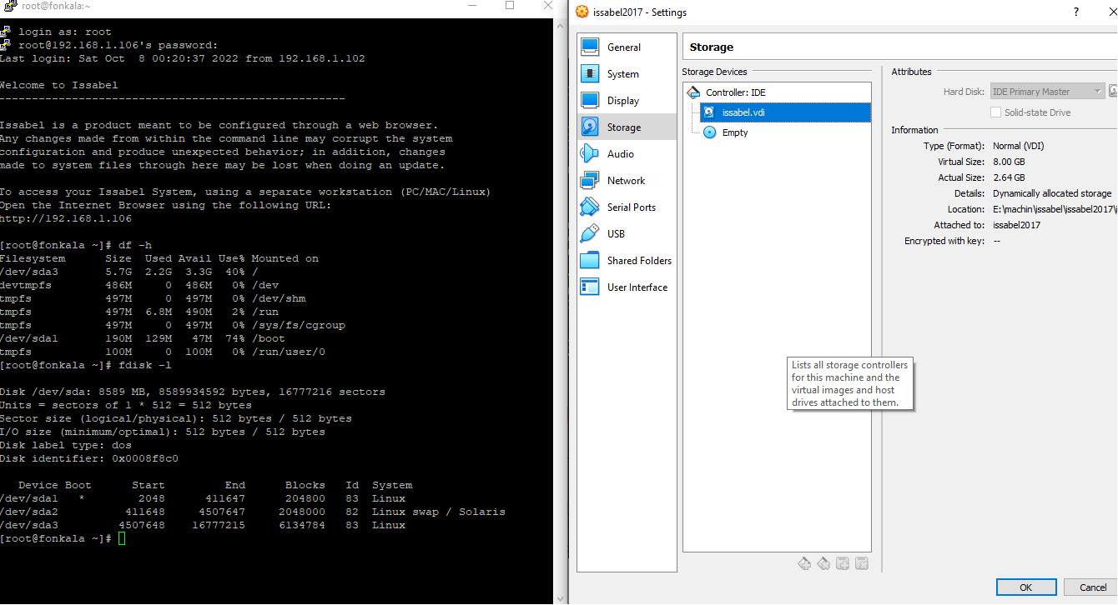Open the Shared Folders section

[639, 261]
